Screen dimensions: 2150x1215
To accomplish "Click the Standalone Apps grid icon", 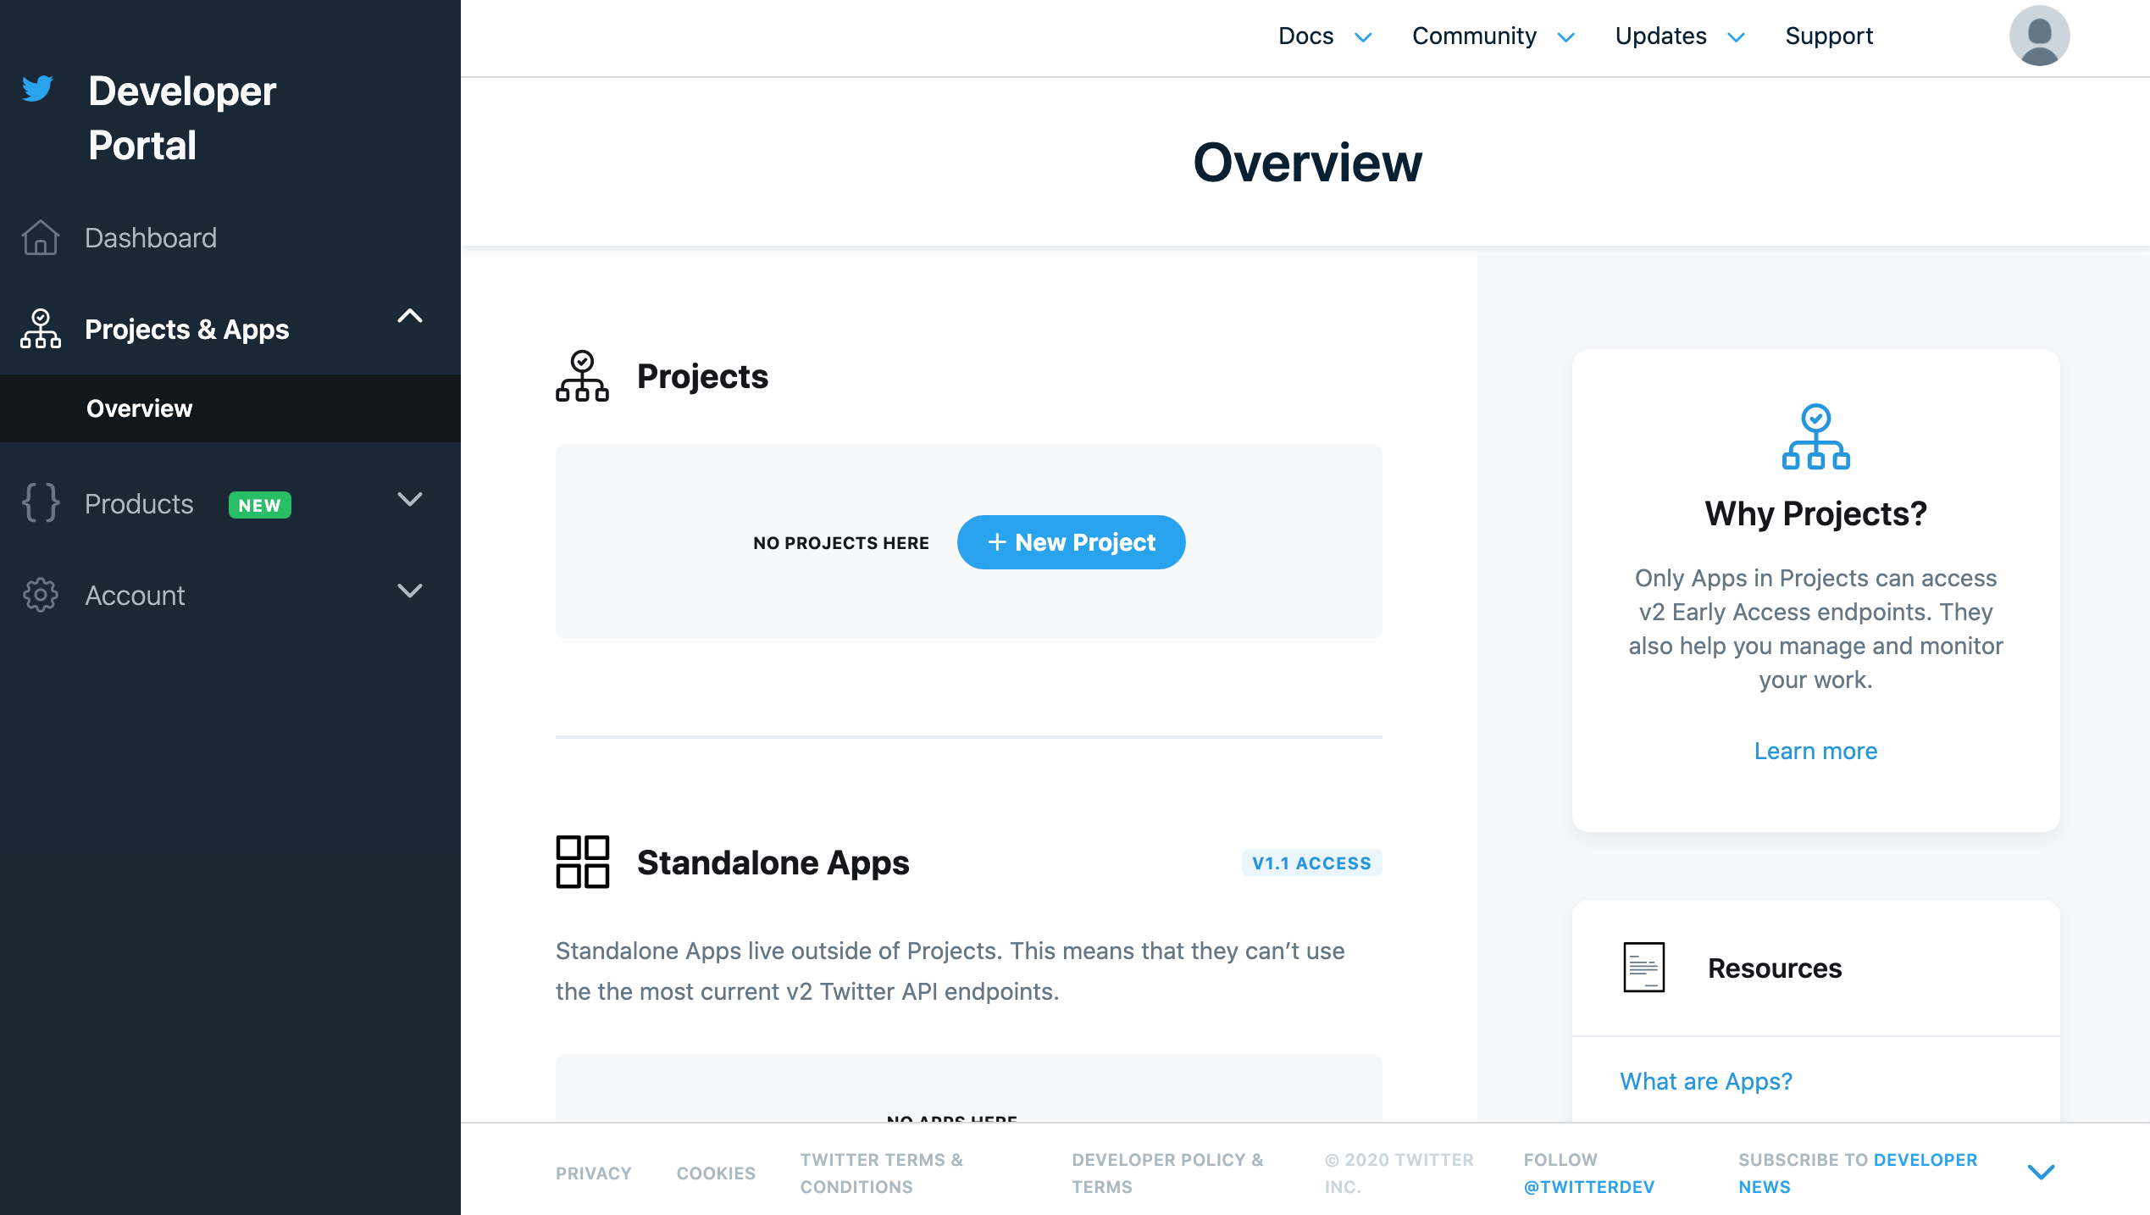I will (x=582, y=862).
